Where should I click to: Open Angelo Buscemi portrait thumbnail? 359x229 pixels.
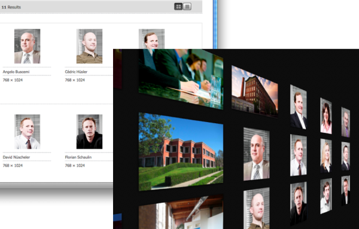[28, 46]
